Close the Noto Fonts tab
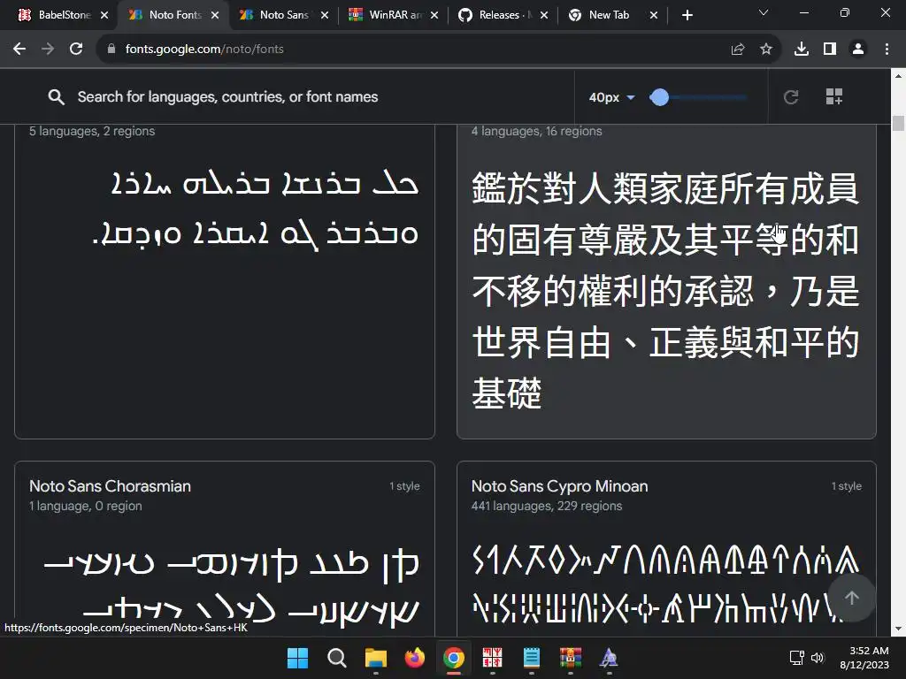 [x=215, y=15]
